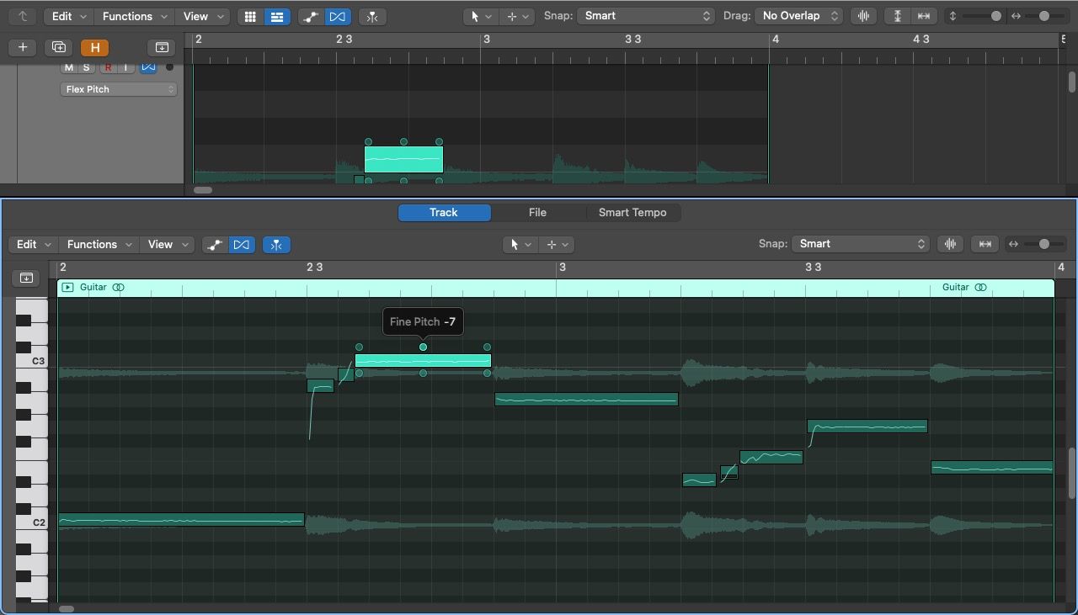Mute the track with the M button

coord(71,67)
